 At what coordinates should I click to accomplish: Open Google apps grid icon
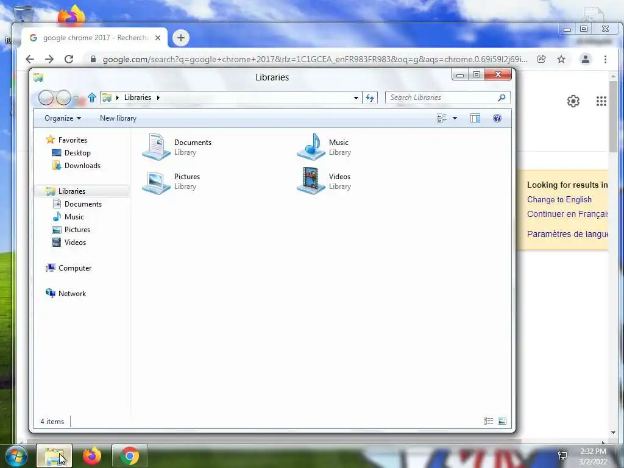pyautogui.click(x=601, y=101)
